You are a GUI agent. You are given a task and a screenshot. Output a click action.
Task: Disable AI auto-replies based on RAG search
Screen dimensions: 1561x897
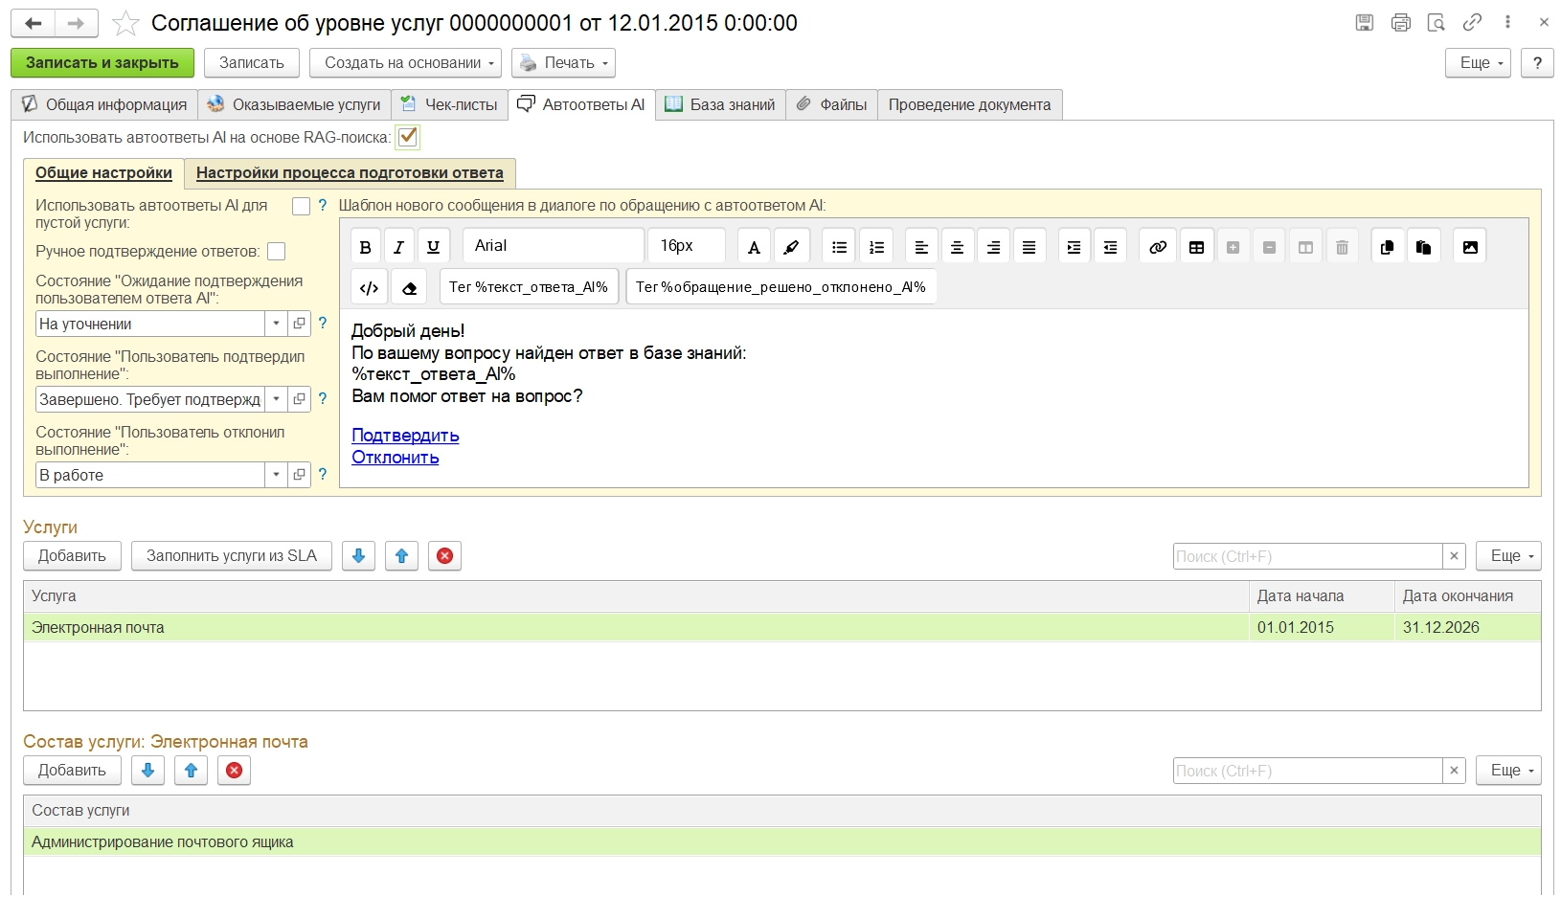pyautogui.click(x=408, y=137)
